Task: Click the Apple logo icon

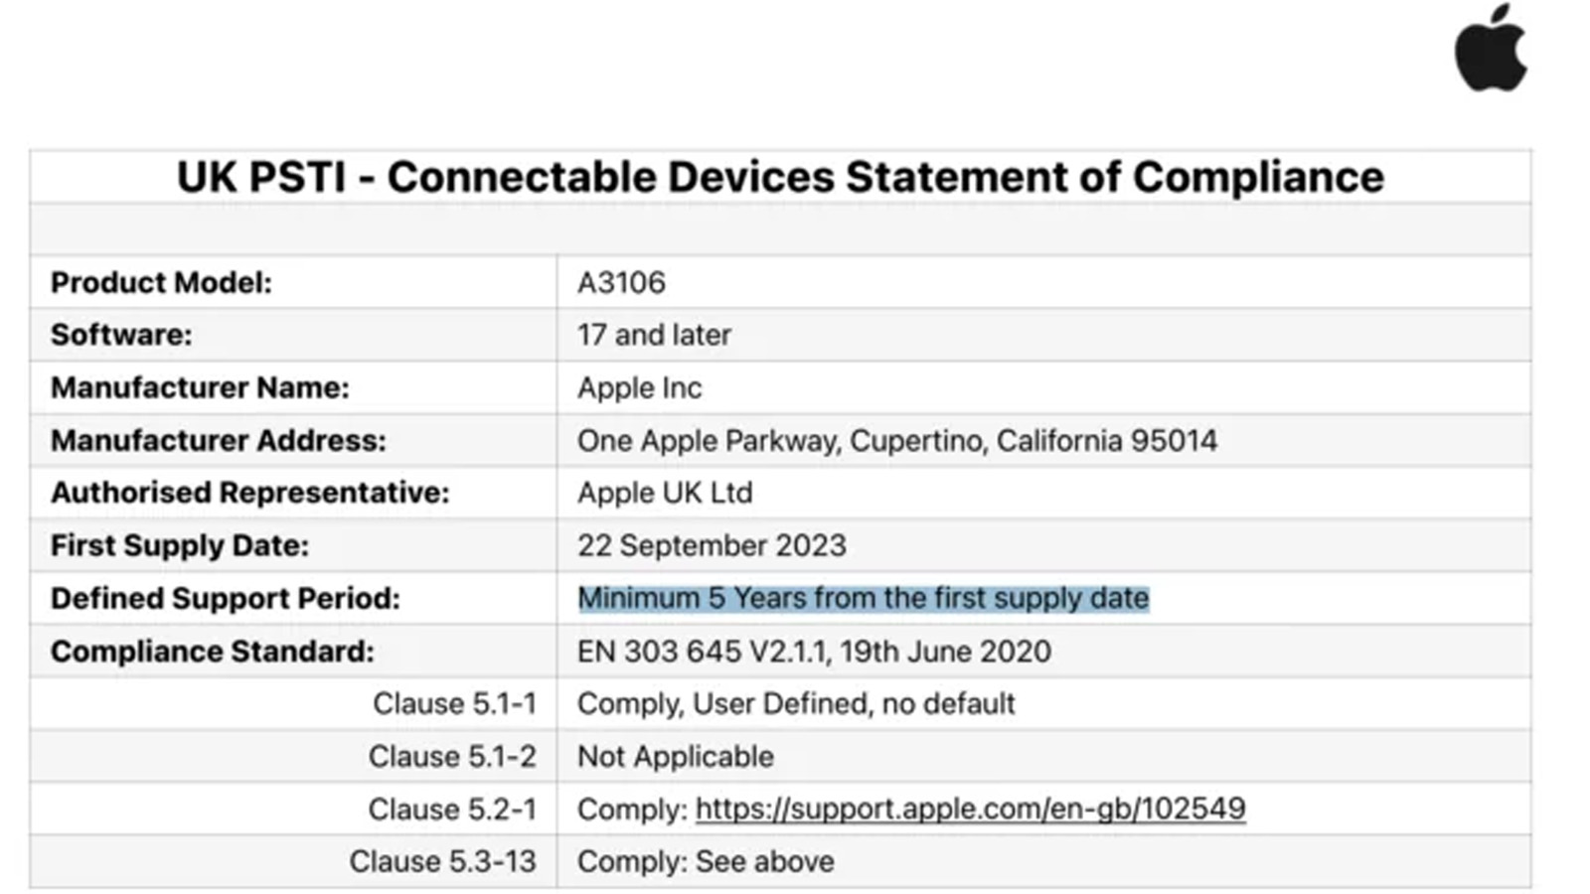Action: pos(1491,48)
